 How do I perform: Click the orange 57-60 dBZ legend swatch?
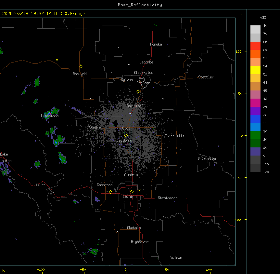pos(255,54)
